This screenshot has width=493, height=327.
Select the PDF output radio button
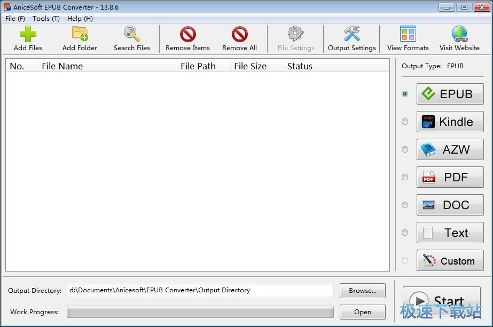404,177
